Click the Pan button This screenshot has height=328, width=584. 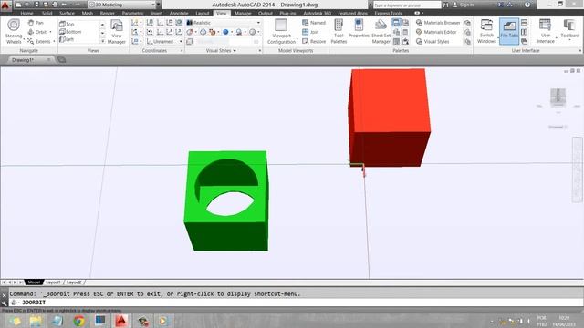point(36,23)
